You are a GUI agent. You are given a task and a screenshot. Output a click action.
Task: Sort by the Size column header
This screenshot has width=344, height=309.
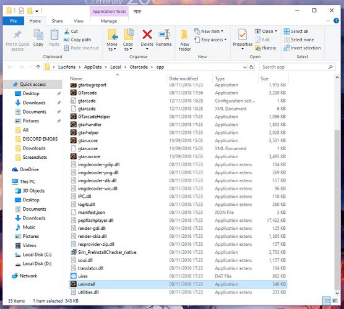(264, 78)
